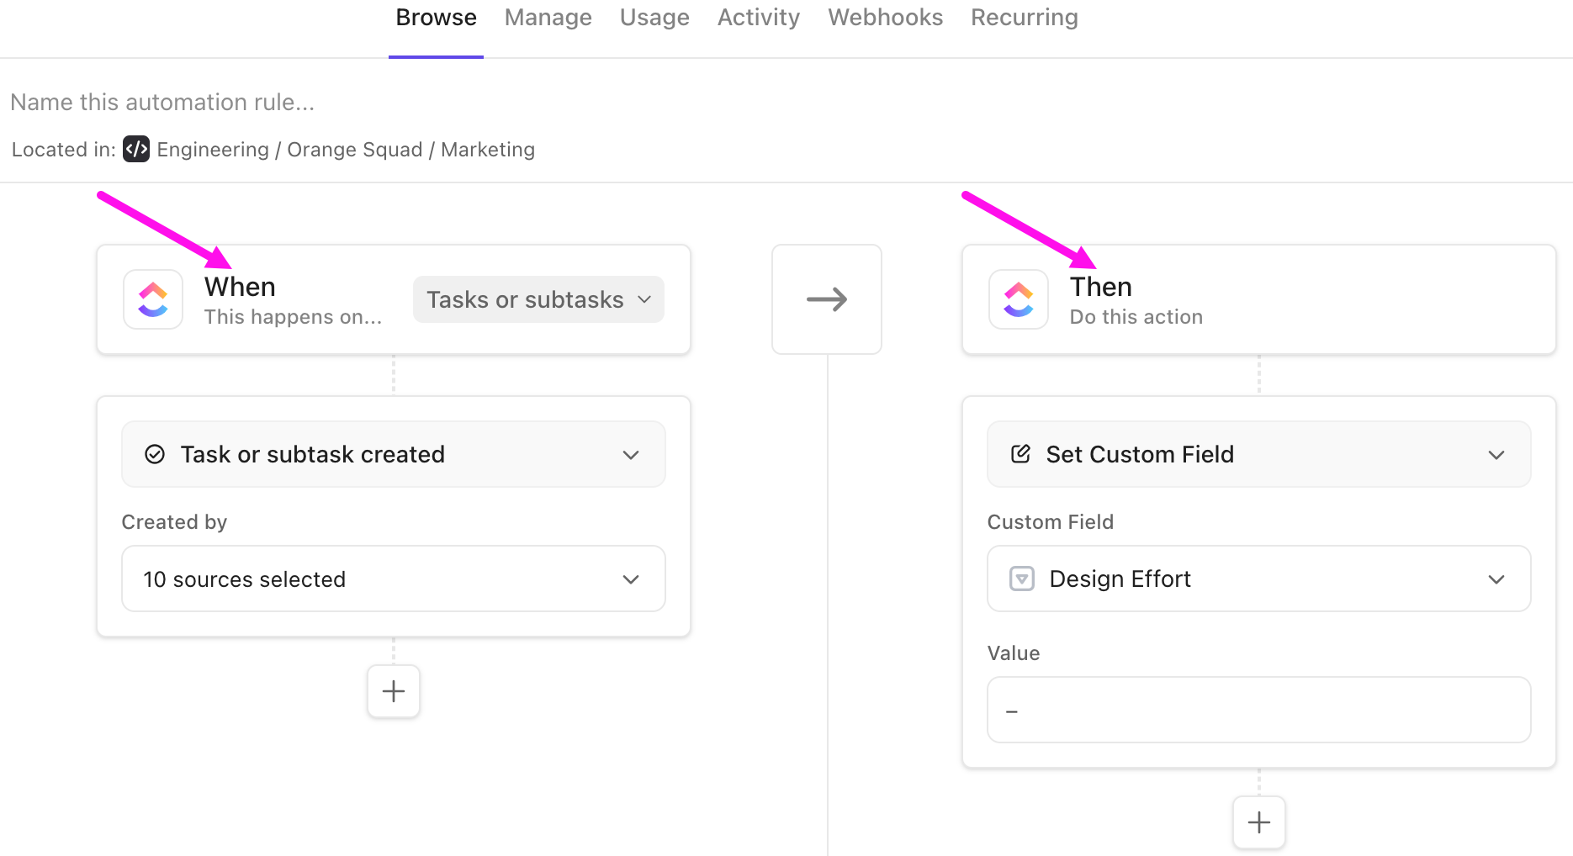Open the Webhooks tab

coord(885,18)
